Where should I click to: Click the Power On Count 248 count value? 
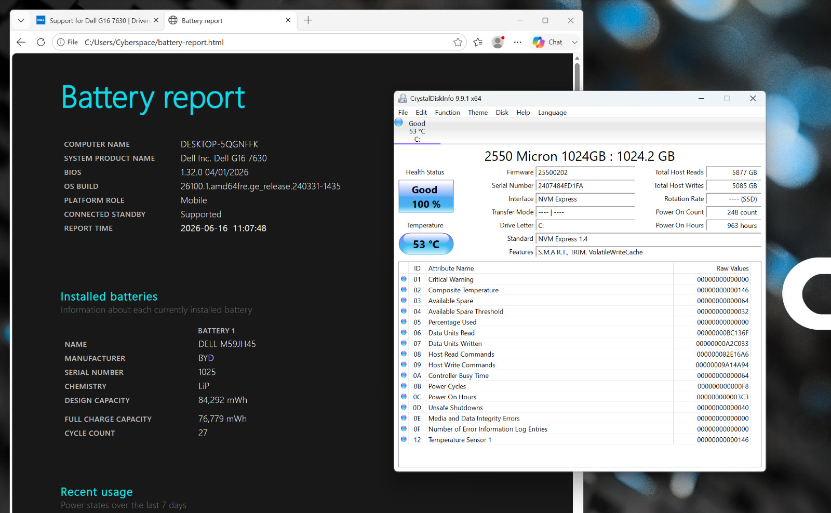tap(733, 212)
